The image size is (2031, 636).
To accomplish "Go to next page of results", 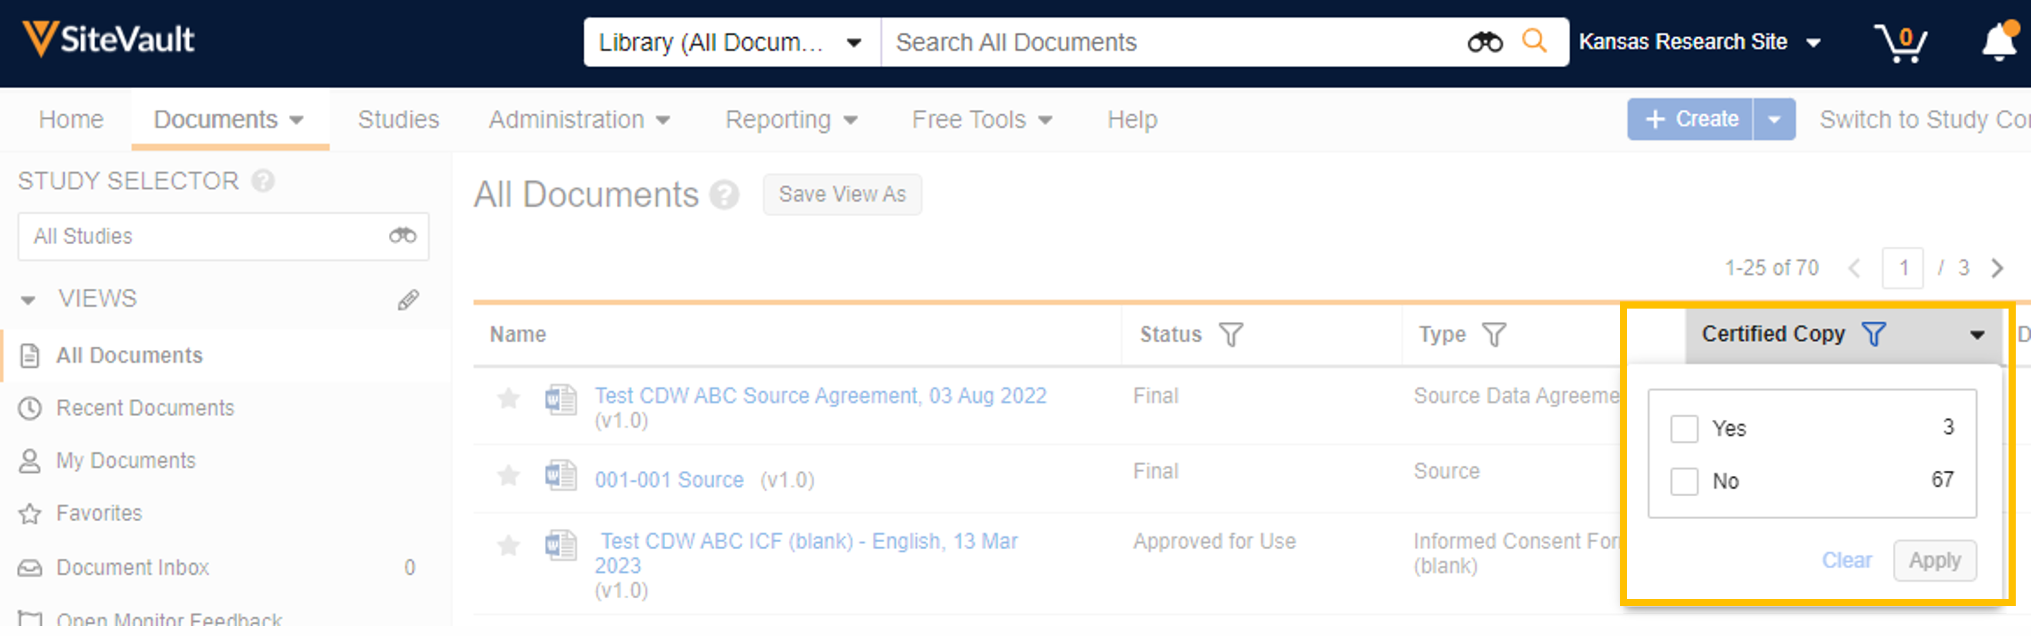I will click(1996, 269).
